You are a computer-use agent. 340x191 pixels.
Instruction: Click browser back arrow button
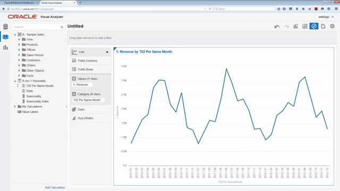[4, 9]
